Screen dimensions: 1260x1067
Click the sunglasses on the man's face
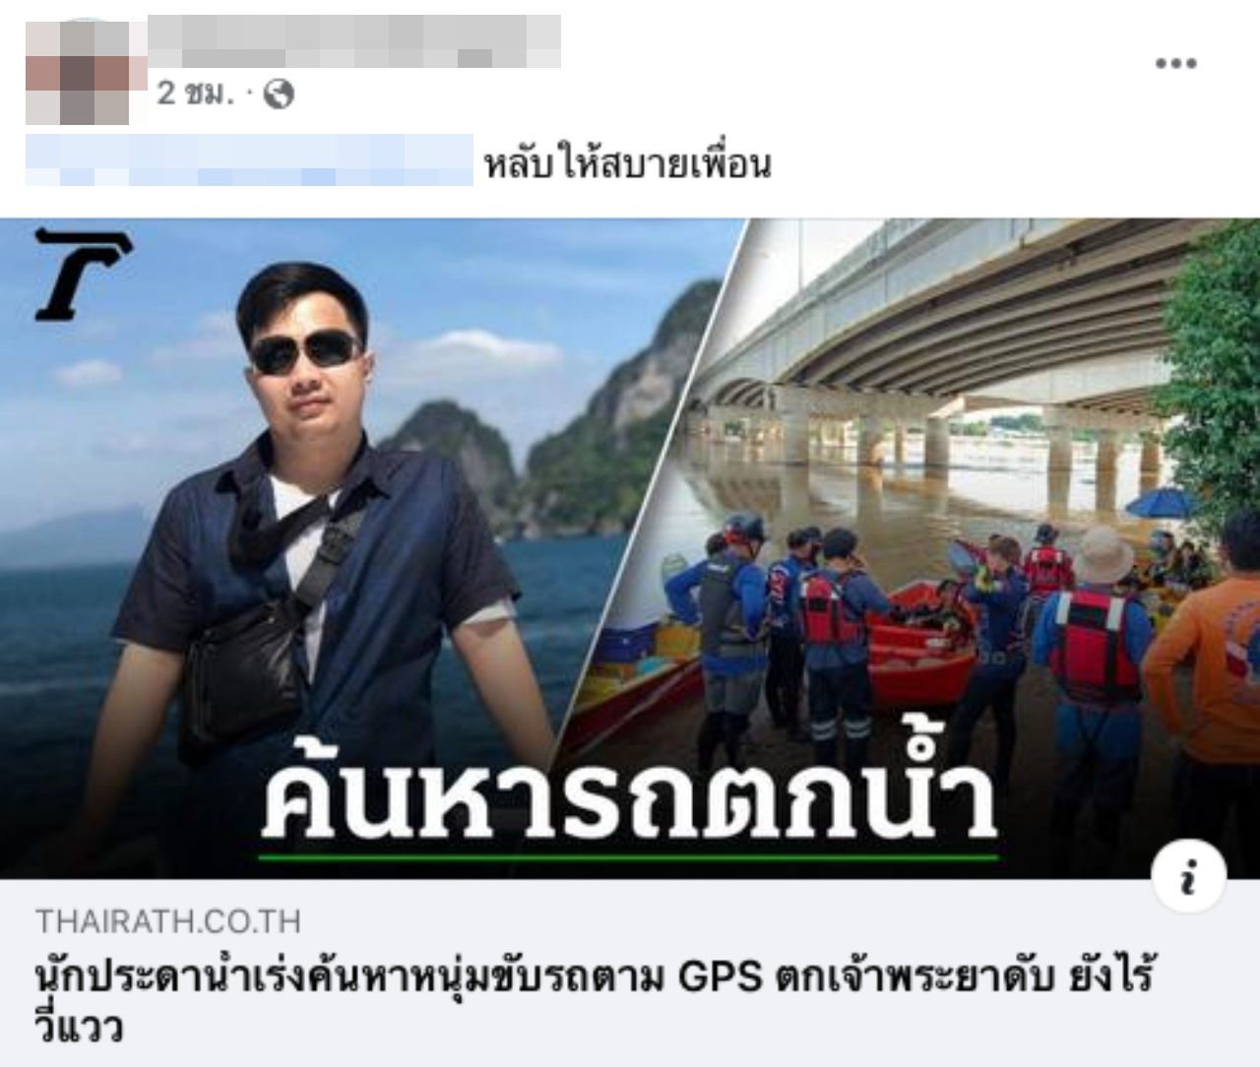point(304,350)
